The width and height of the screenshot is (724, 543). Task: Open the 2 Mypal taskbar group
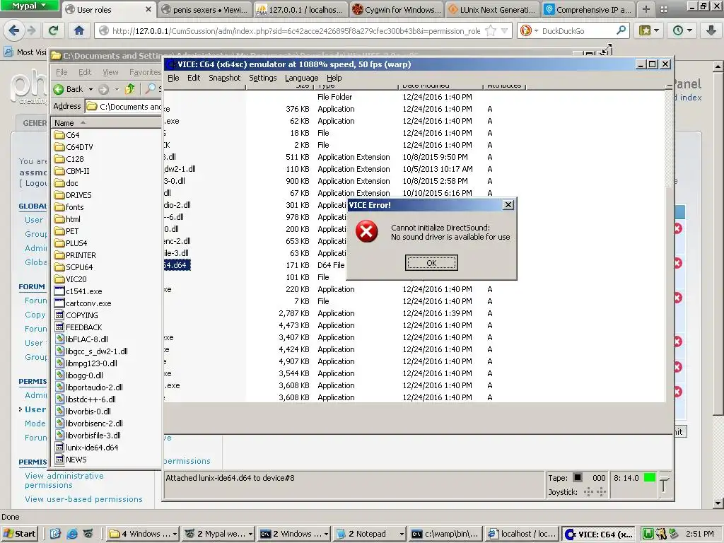(218, 534)
